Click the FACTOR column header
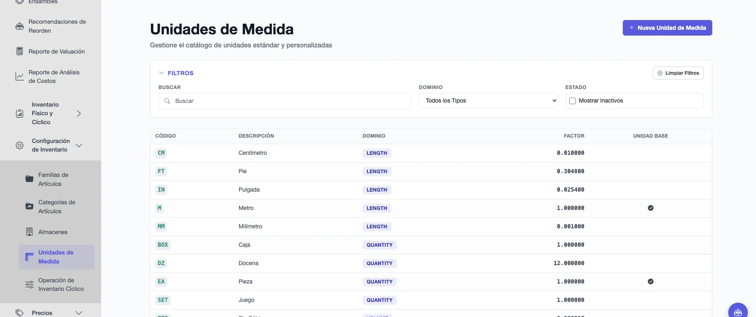This screenshot has height=317, width=756. (574, 136)
